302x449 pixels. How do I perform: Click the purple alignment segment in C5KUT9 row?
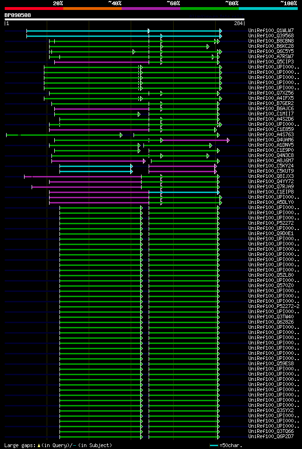click(182, 172)
